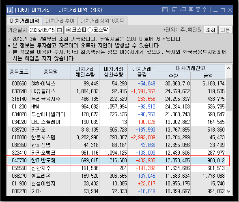Click the table's vertical scrollbar thumb

coord(228,94)
